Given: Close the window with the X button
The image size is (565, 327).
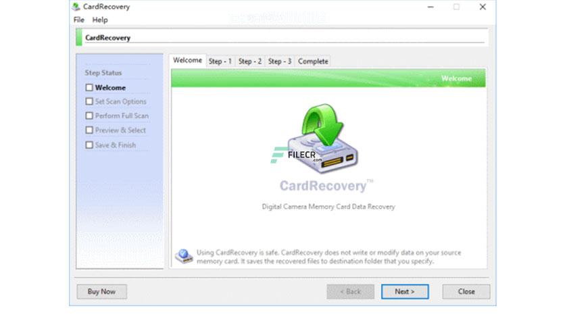Looking at the screenshot, I should pyautogui.click(x=483, y=7).
